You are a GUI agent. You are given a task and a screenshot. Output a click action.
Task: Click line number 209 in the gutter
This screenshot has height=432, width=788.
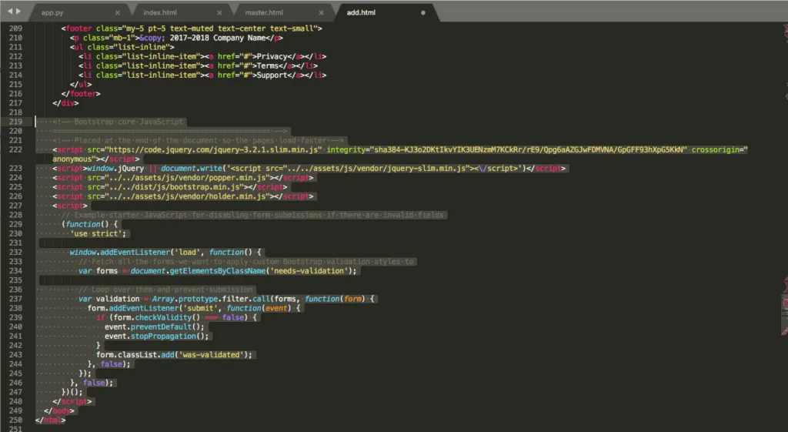tap(15, 28)
